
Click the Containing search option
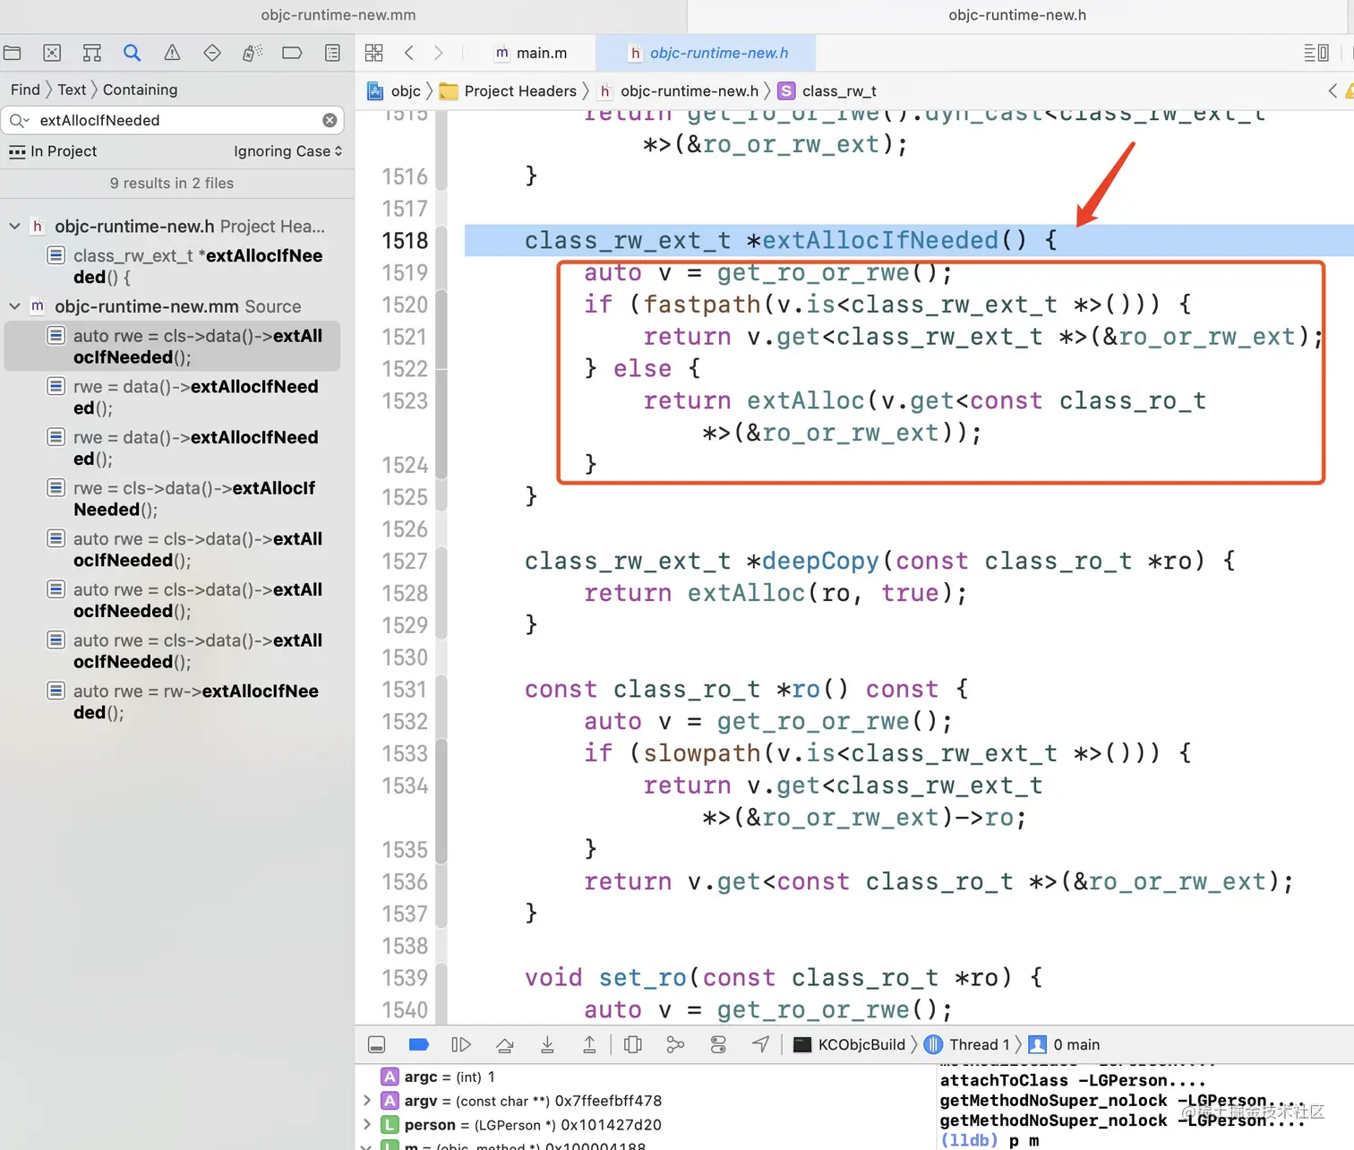coord(140,90)
